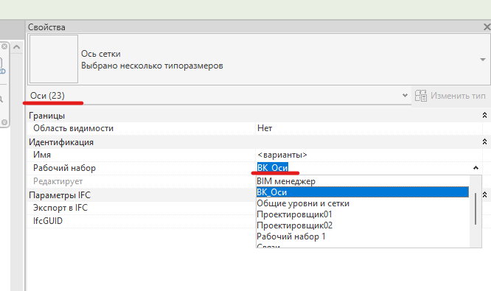Image resolution: width=491 pixels, height=291 pixels.
Task: Click the workset list scrollbar thumb
Action: [x=476, y=208]
